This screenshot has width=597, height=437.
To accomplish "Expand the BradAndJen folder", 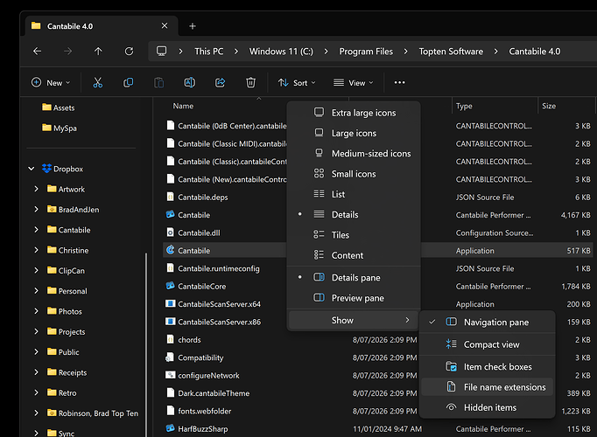I will click(x=36, y=209).
